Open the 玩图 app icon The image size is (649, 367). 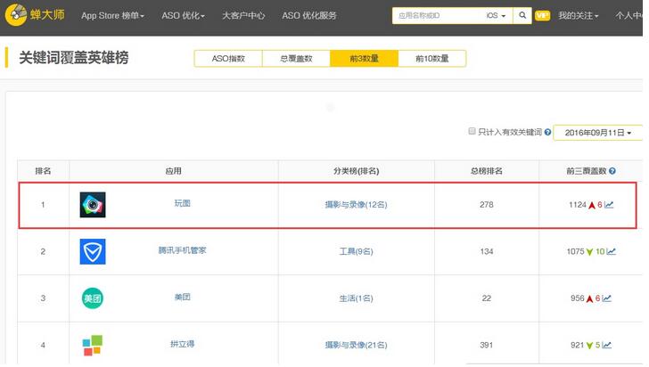pos(93,204)
